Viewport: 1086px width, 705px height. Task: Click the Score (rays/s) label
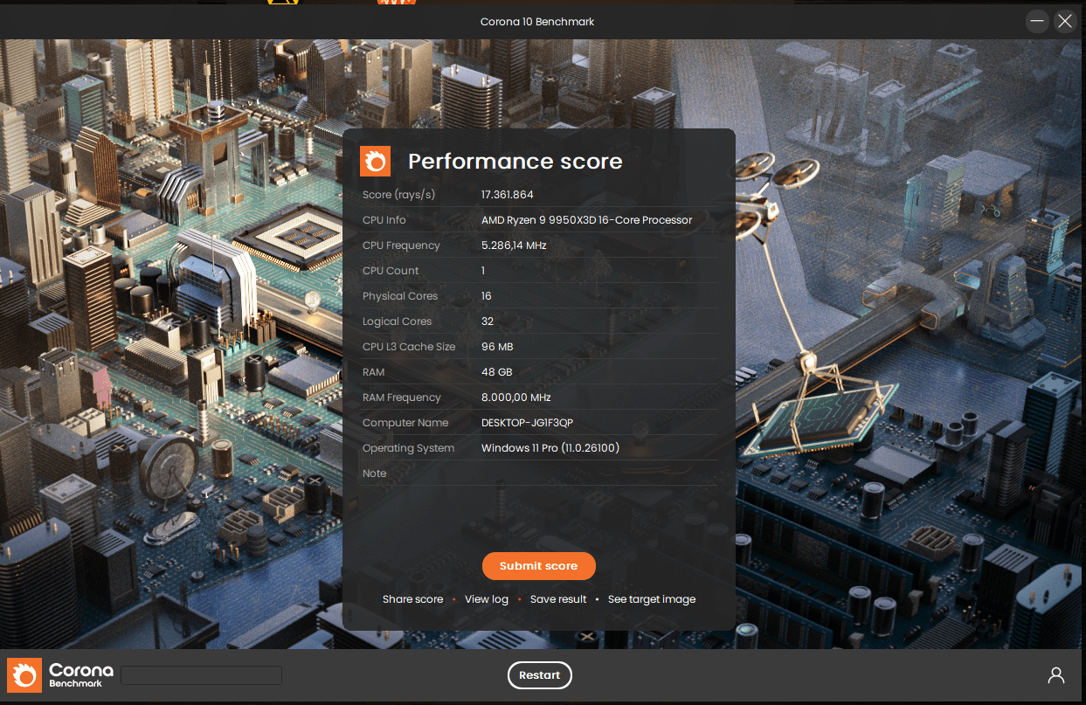click(398, 195)
